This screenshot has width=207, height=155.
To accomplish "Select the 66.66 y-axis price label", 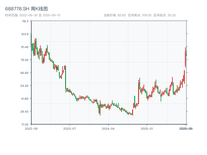I will pyautogui.click(x=25, y=73).
